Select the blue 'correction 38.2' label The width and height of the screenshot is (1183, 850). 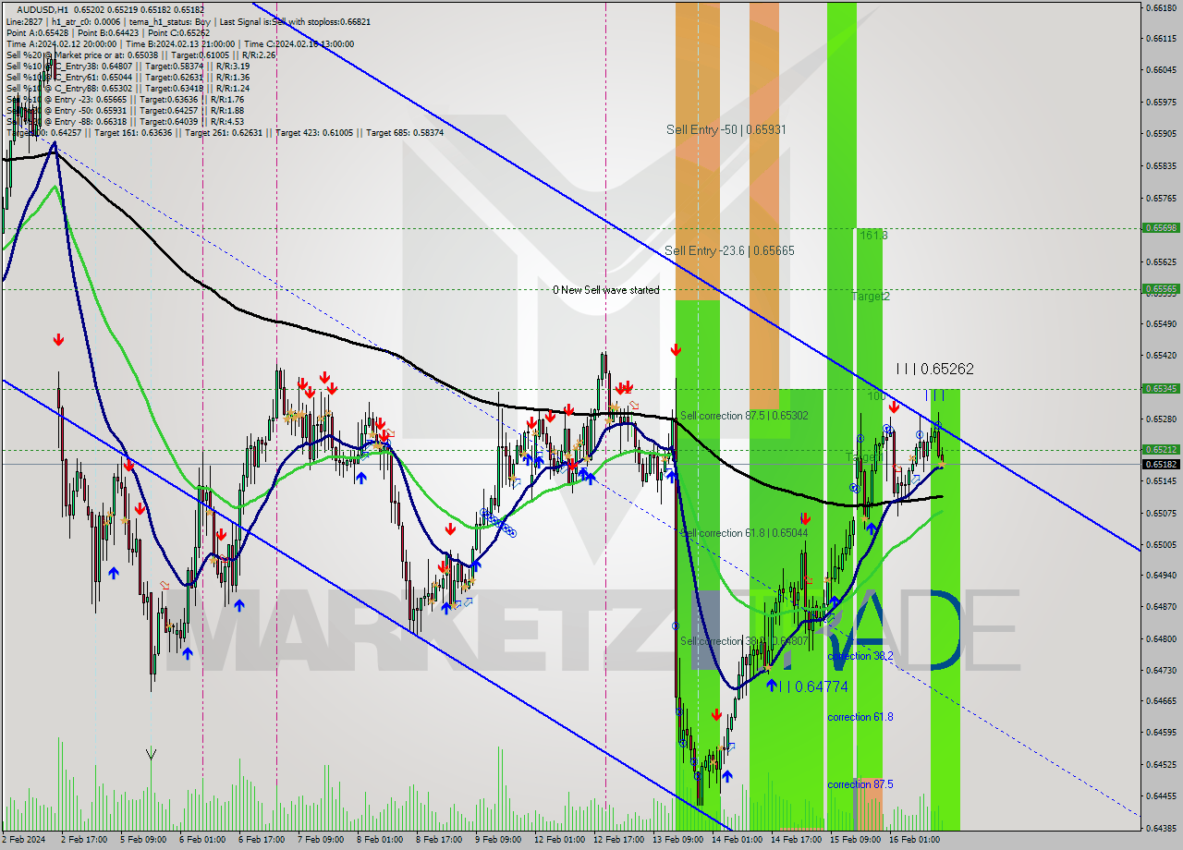(860, 656)
